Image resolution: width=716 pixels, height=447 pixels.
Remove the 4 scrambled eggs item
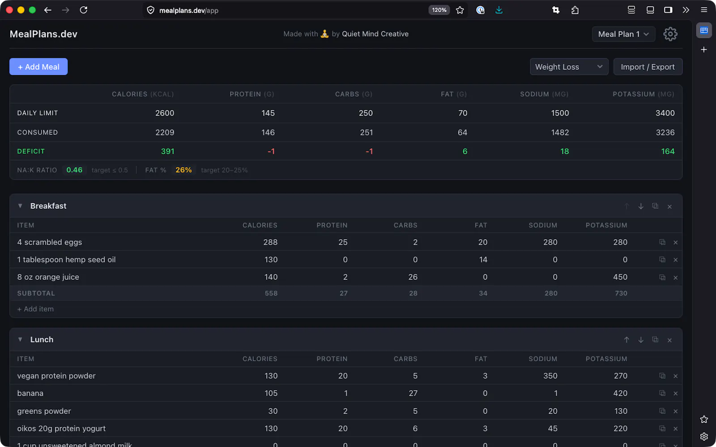pyautogui.click(x=676, y=242)
